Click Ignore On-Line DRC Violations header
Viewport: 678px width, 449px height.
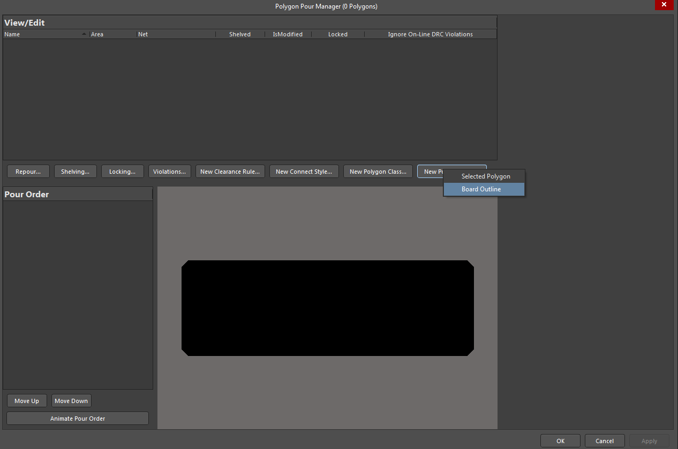click(430, 34)
